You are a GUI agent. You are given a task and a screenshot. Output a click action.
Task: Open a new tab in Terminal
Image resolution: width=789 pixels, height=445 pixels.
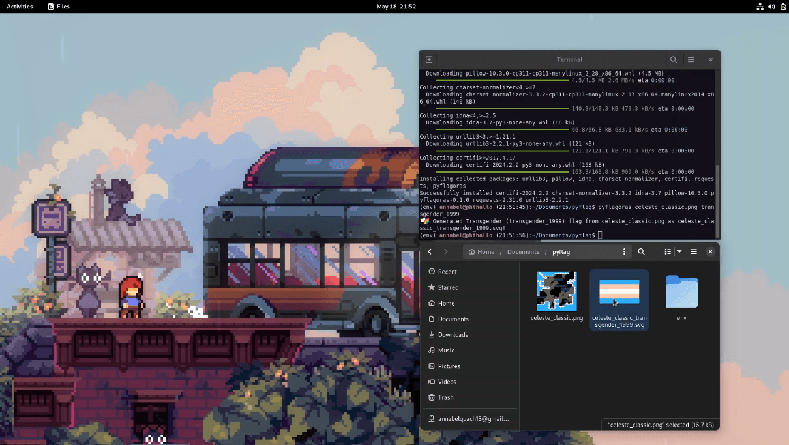tap(429, 59)
